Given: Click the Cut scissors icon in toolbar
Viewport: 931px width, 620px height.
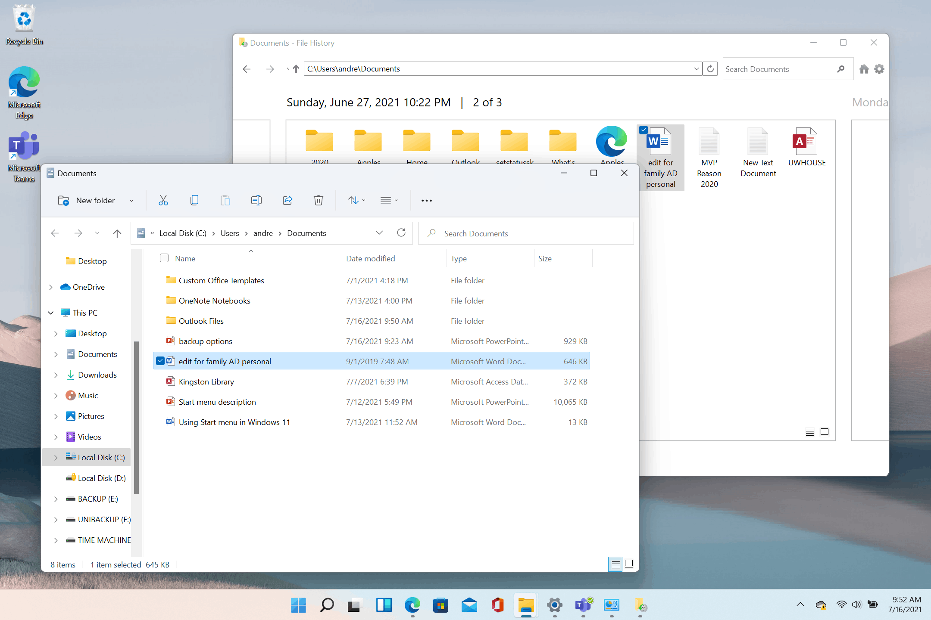Looking at the screenshot, I should [x=163, y=200].
